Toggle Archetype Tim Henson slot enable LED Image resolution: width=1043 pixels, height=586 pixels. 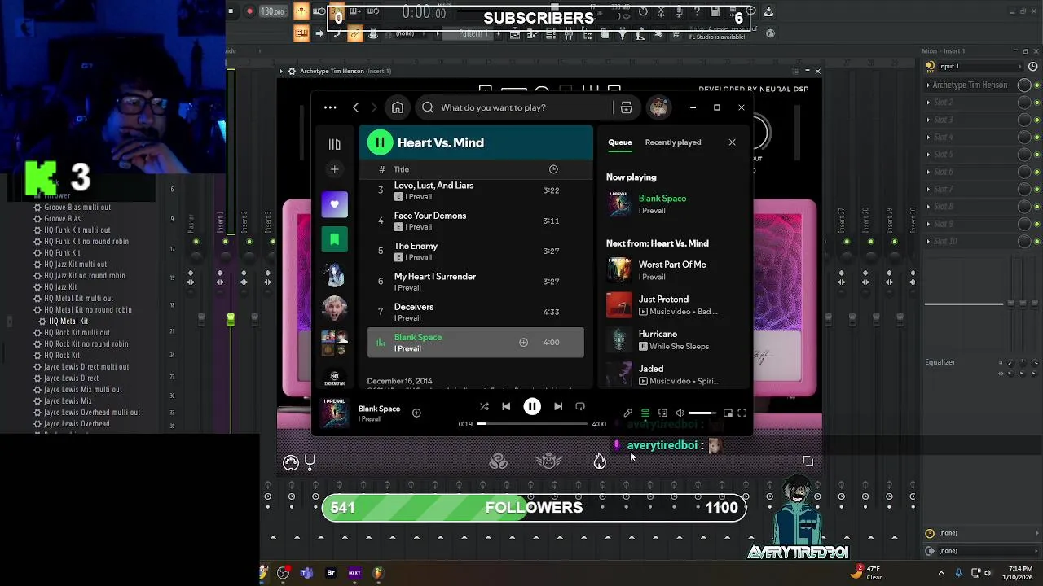coord(1037,85)
